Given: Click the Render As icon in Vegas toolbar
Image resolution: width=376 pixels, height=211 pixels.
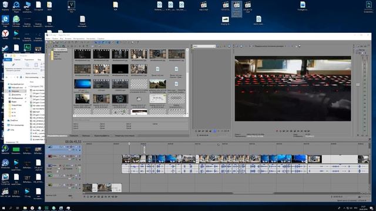Looking at the screenshot, I should 62,42.
